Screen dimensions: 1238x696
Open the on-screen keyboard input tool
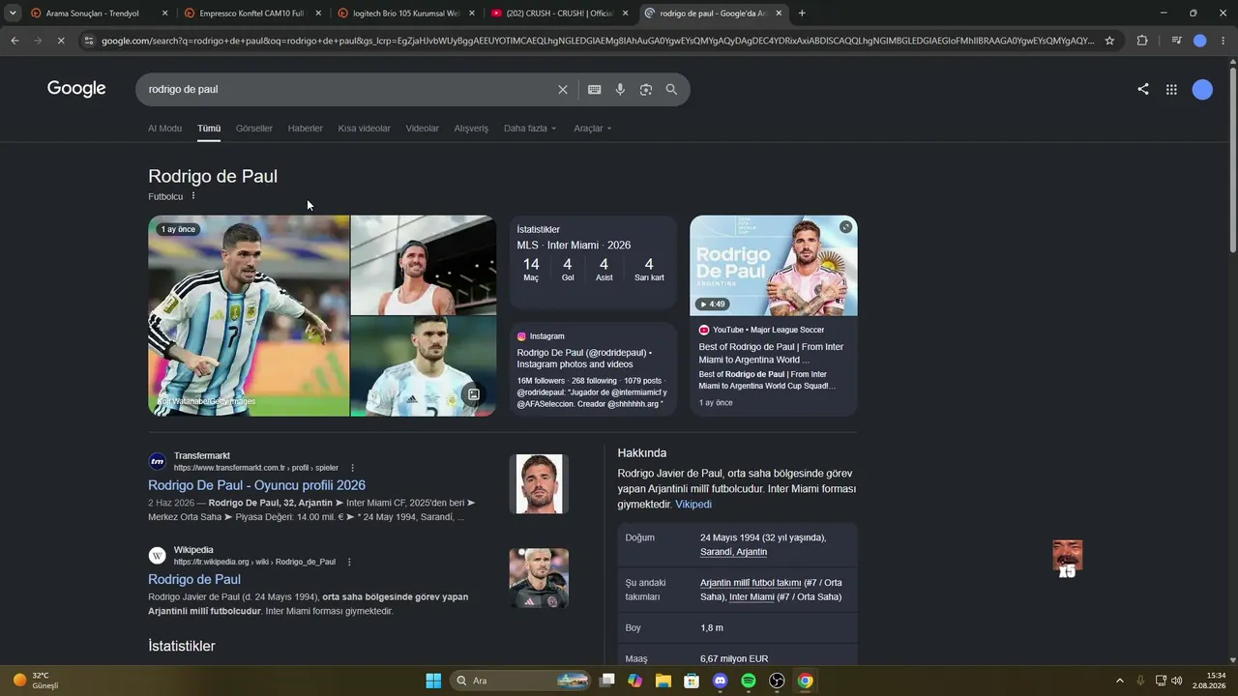[x=594, y=90]
